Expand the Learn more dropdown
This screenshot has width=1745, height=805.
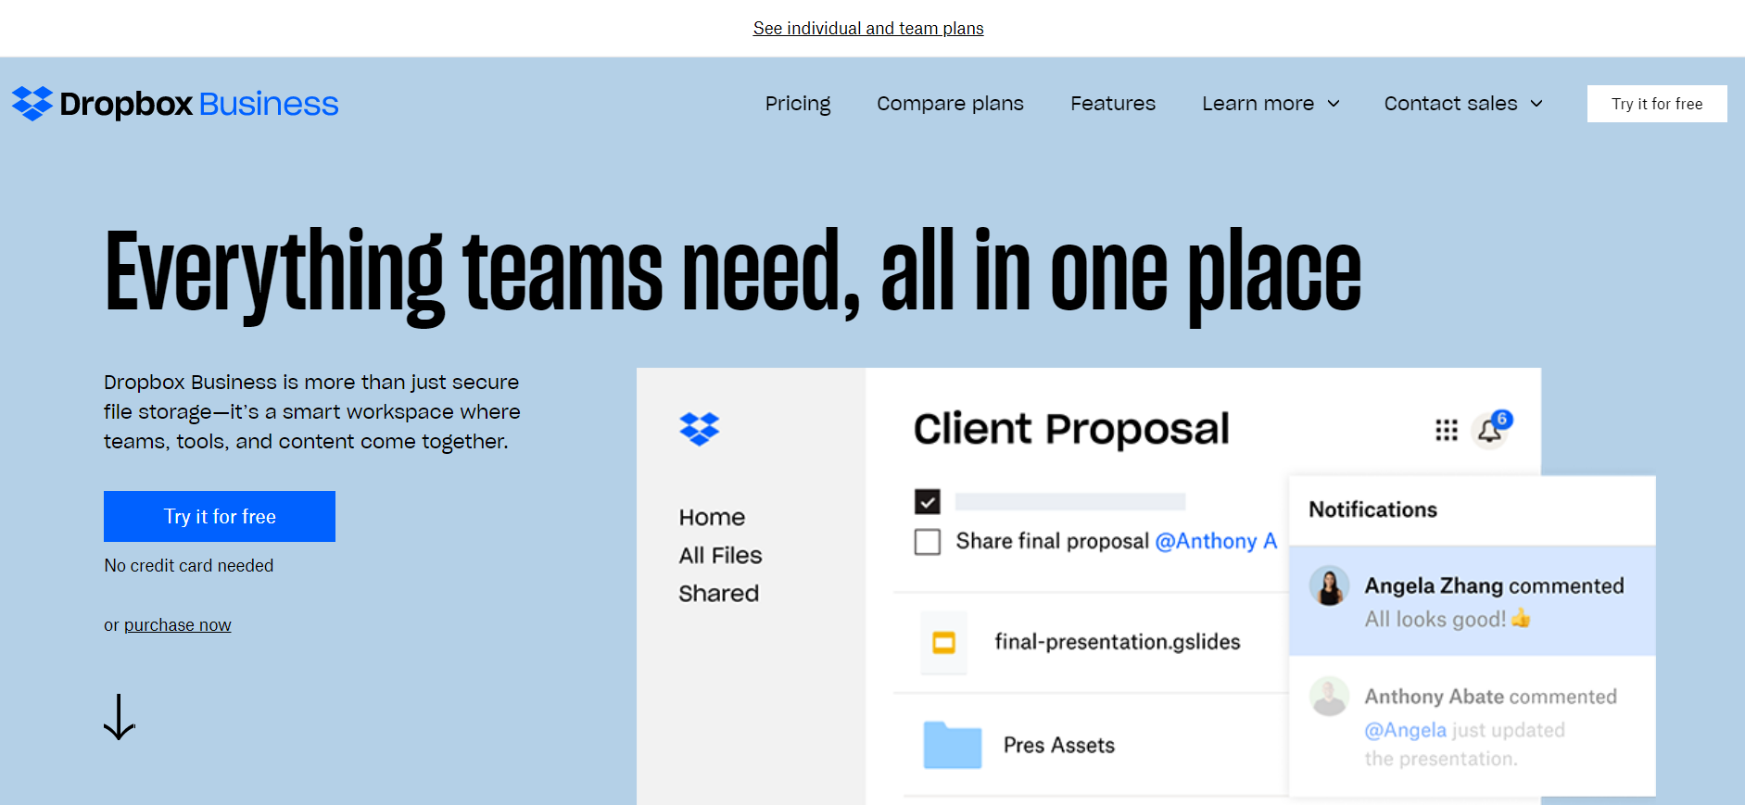(x=1271, y=104)
